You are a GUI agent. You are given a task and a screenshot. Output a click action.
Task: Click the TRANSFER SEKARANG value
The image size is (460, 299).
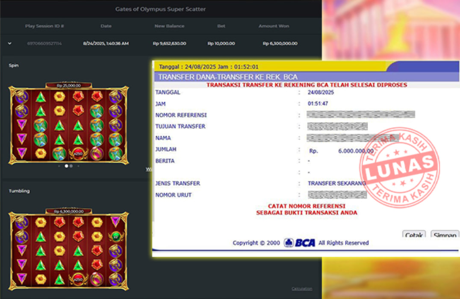(x=337, y=184)
